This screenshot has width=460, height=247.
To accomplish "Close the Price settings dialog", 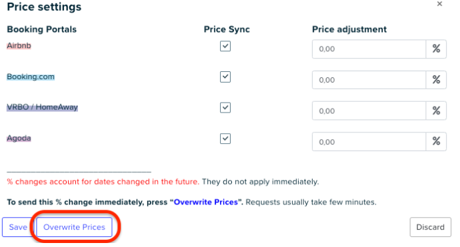I will pos(439,4).
